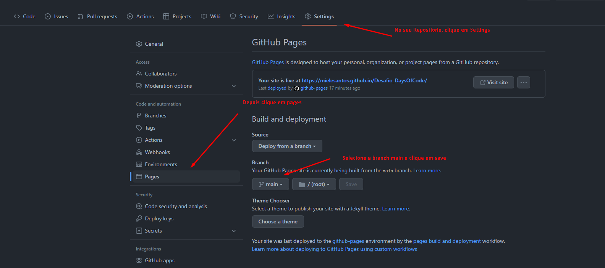Open Code security and analysis
The image size is (605, 268).
tap(186, 206)
